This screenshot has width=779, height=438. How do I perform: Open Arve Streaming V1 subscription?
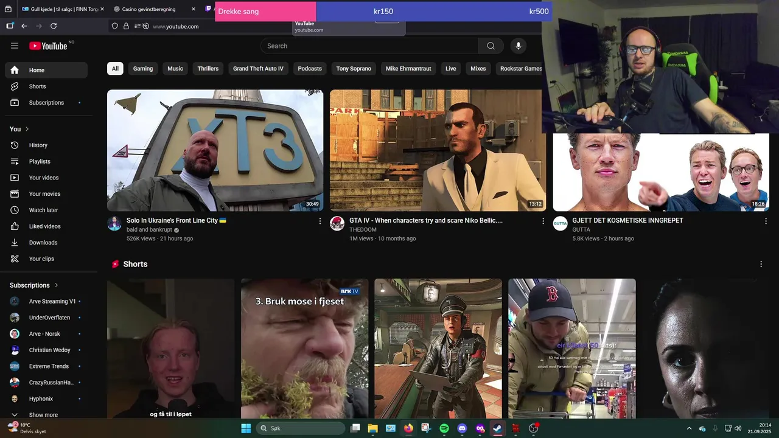46,301
